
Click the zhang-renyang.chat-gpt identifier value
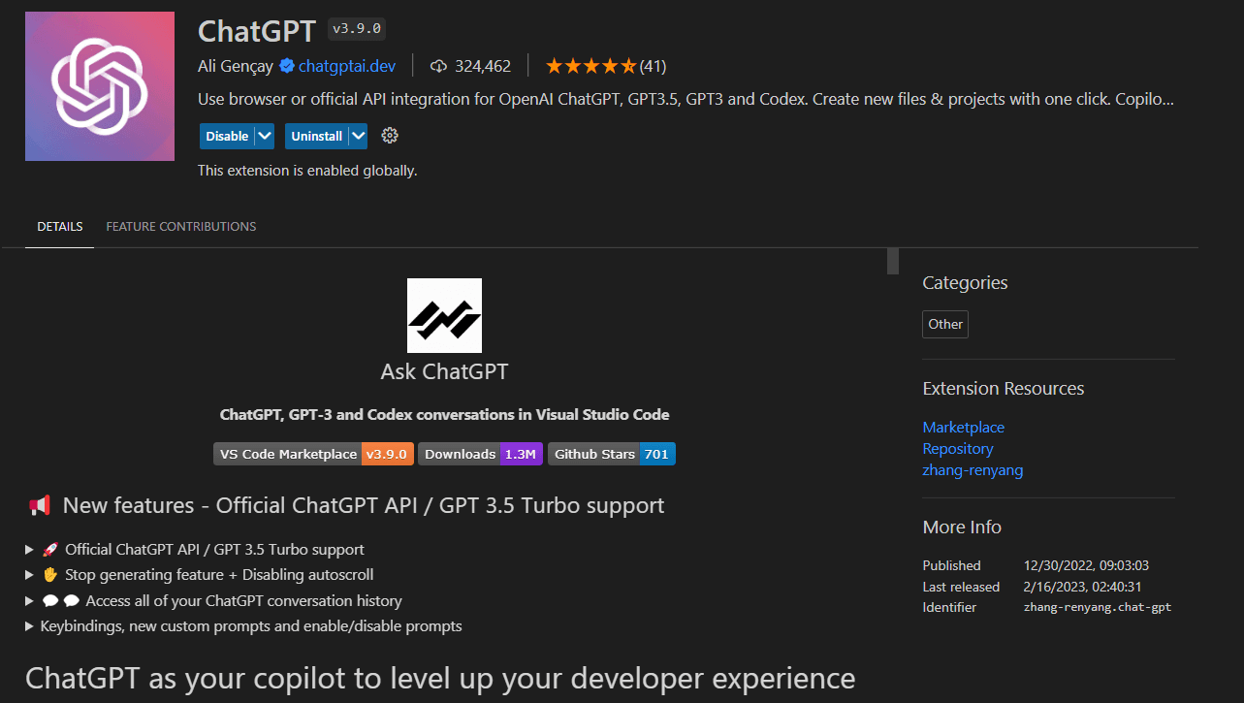[x=1098, y=607]
